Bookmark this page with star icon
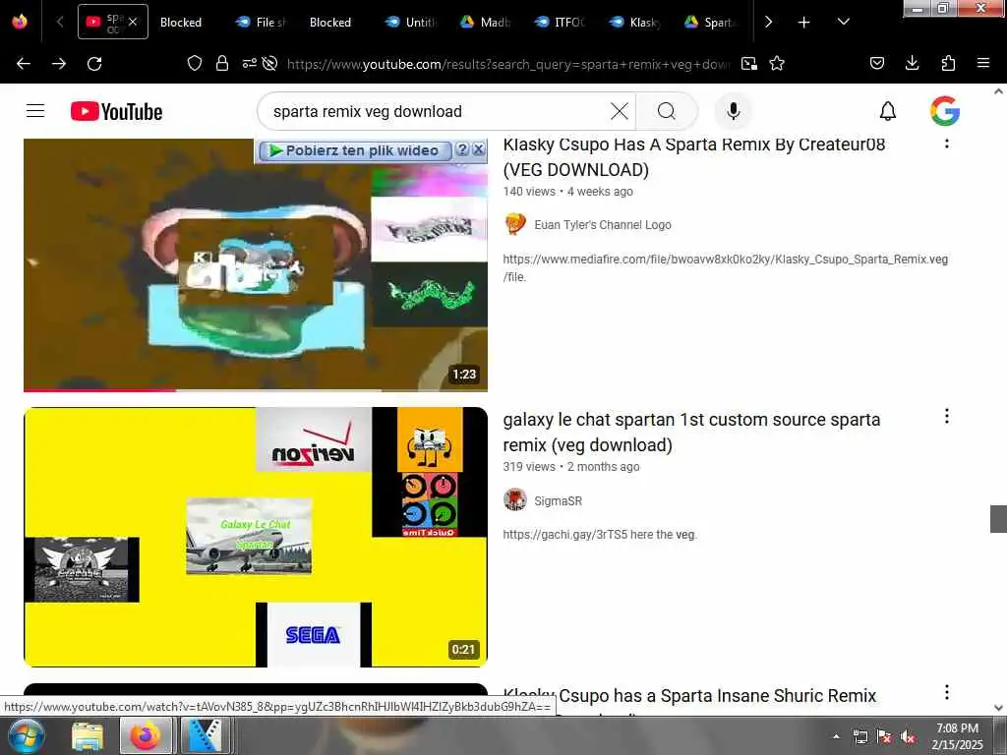 (777, 64)
